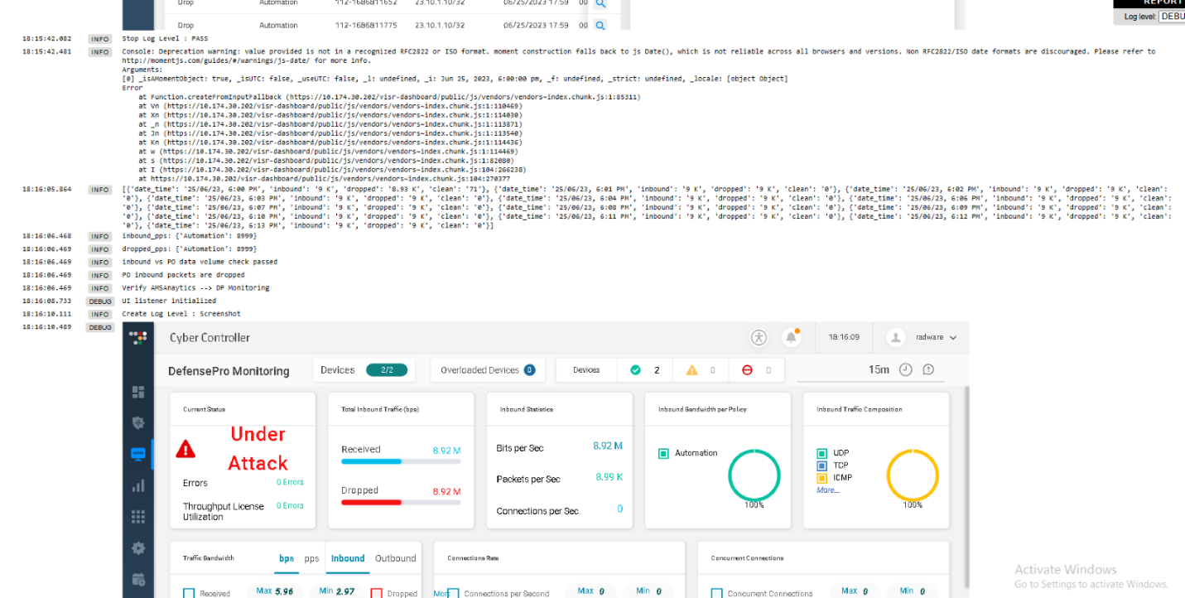This screenshot has width=1185, height=598.
Task: Toggle the Received checkbox in Traffic Bandwidth
Action: (189, 593)
